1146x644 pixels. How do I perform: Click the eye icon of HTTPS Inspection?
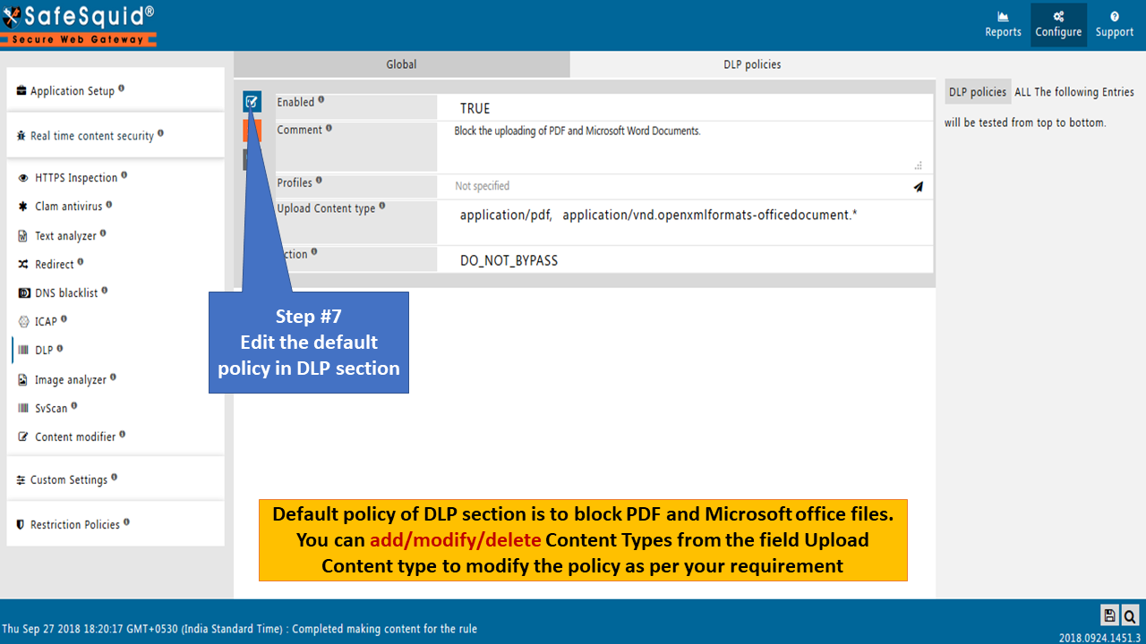23,178
